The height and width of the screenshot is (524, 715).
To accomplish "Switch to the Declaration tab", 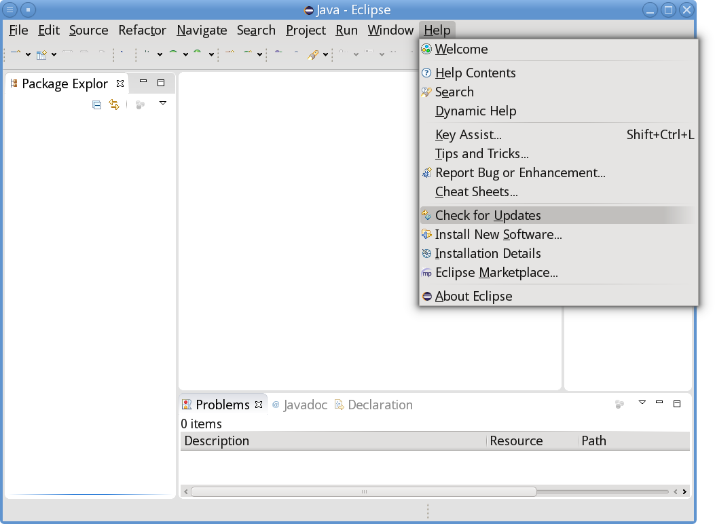I will pos(373,405).
